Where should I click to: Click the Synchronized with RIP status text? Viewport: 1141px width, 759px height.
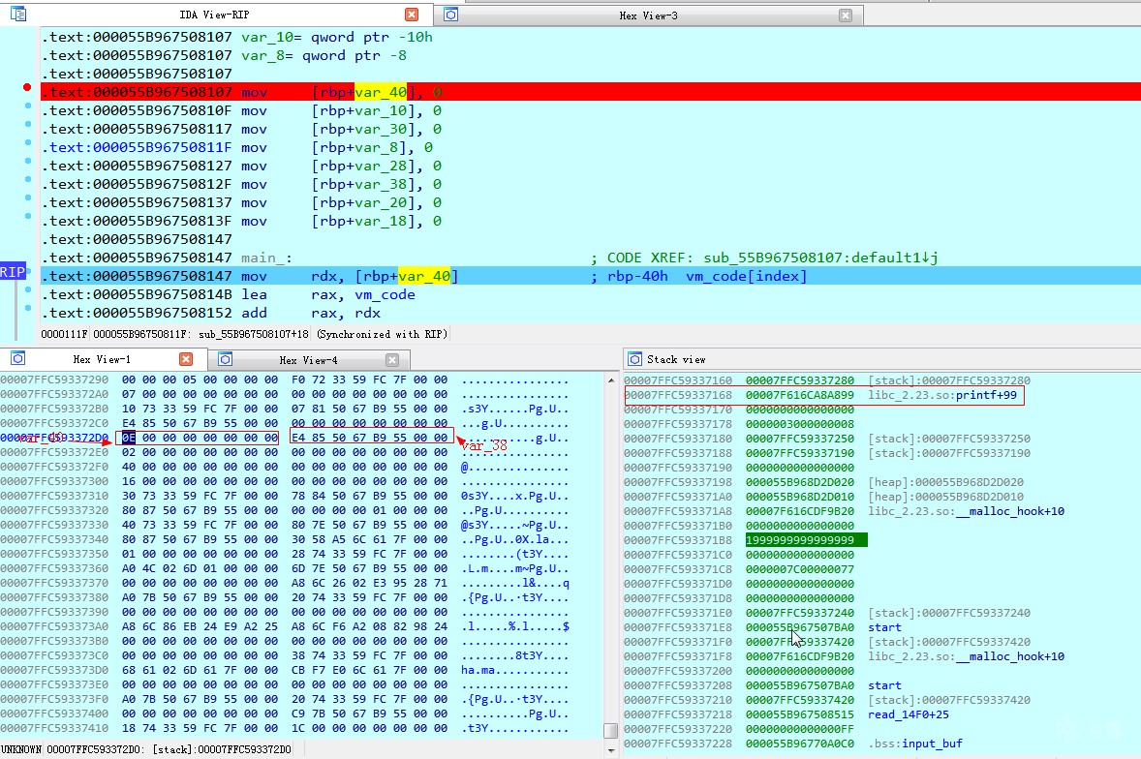coord(382,334)
